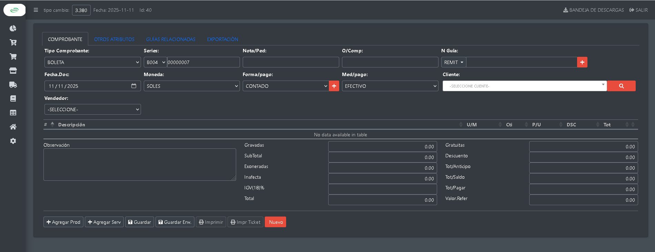Screen dimensions: 655x252
Task: Switch to the GUÍAS RELACIONADAS tab
Action: click(x=171, y=39)
